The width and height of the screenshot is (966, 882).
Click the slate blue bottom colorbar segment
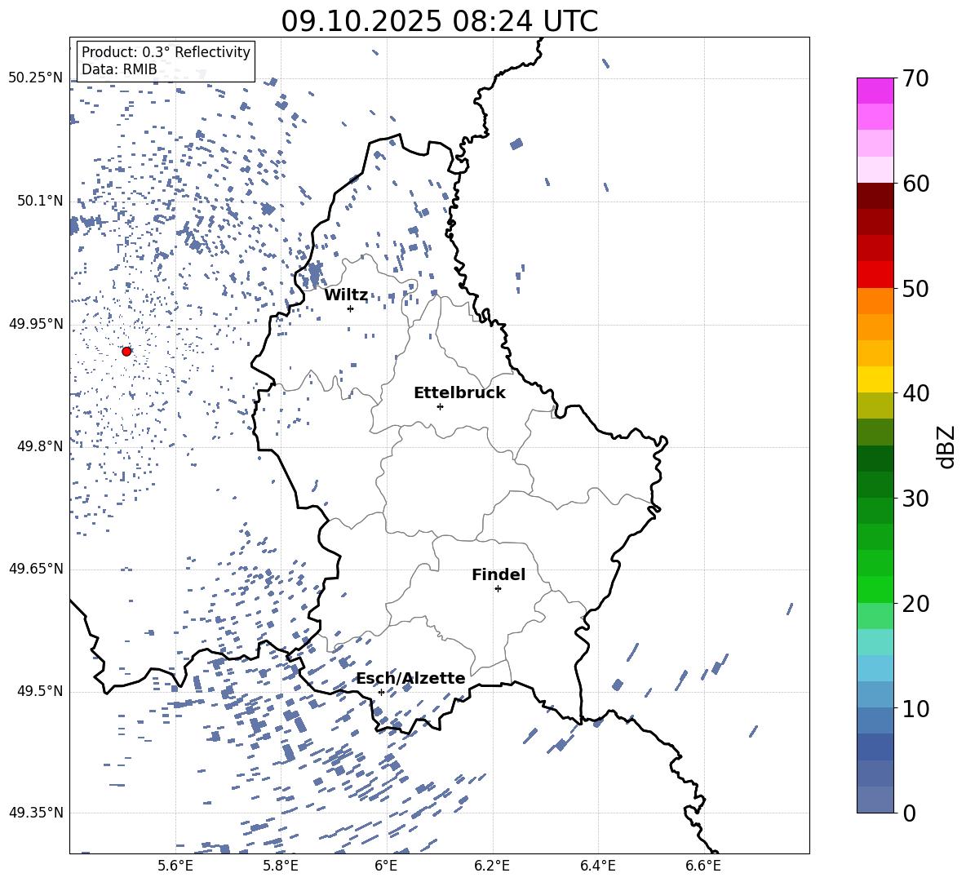(x=875, y=800)
